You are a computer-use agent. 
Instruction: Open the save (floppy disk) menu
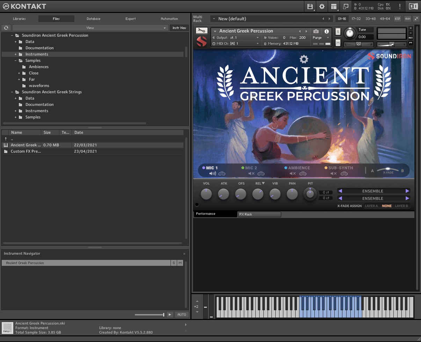[x=310, y=6]
